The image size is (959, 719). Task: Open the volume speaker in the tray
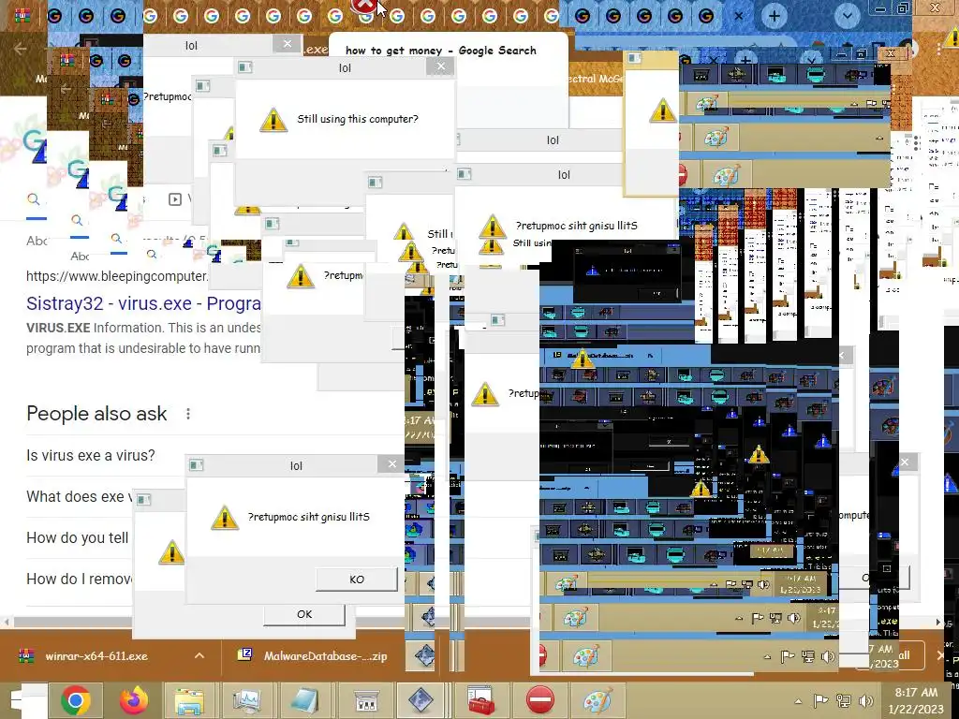pyautogui.click(x=866, y=700)
